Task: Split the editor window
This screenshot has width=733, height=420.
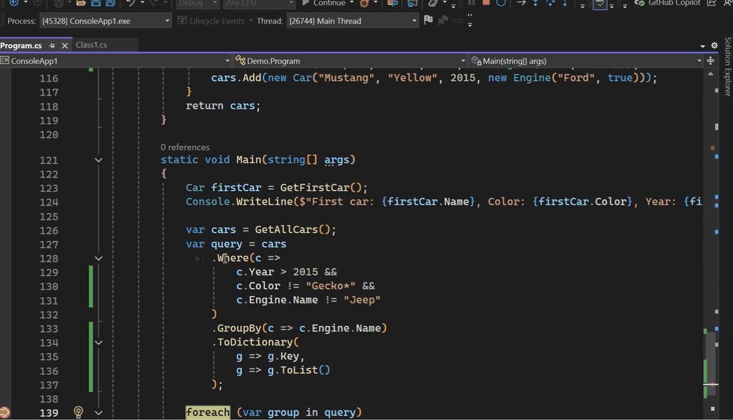Action: 711,61
